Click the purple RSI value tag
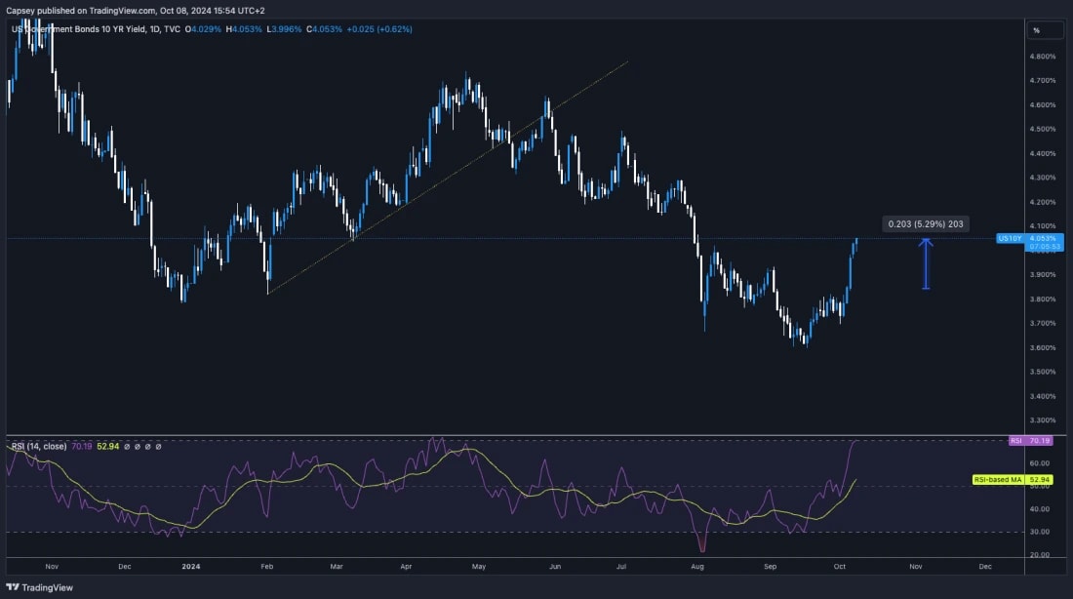 [1017, 441]
